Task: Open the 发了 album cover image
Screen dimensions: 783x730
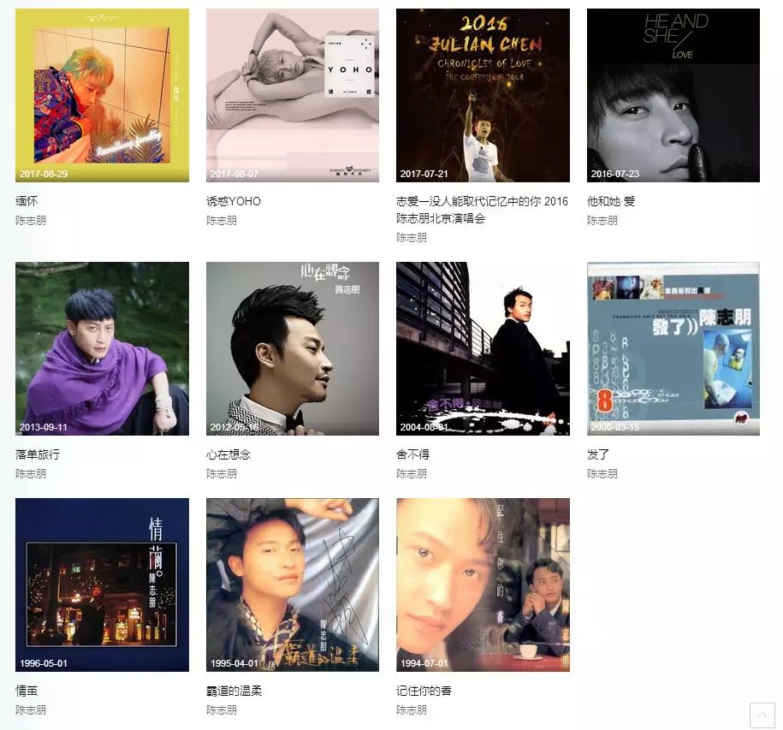Action: 673,348
